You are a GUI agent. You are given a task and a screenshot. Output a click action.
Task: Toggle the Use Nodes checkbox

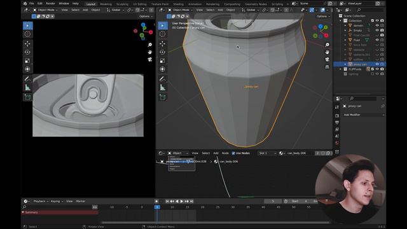(233, 153)
